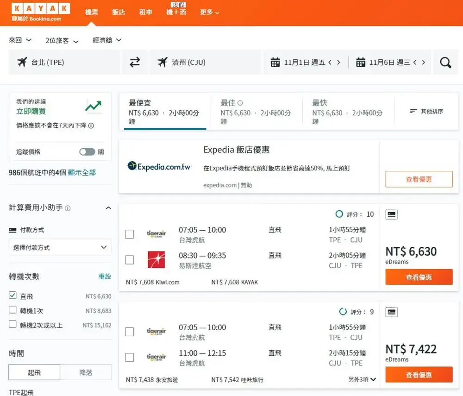Click NT$ 7,608 Kiwi.com offer
This screenshot has width=463, height=396.
[x=153, y=283]
